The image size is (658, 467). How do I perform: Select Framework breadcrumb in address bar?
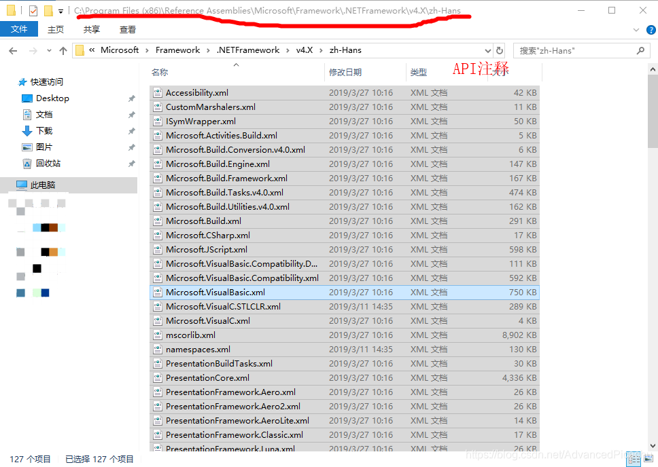click(177, 50)
